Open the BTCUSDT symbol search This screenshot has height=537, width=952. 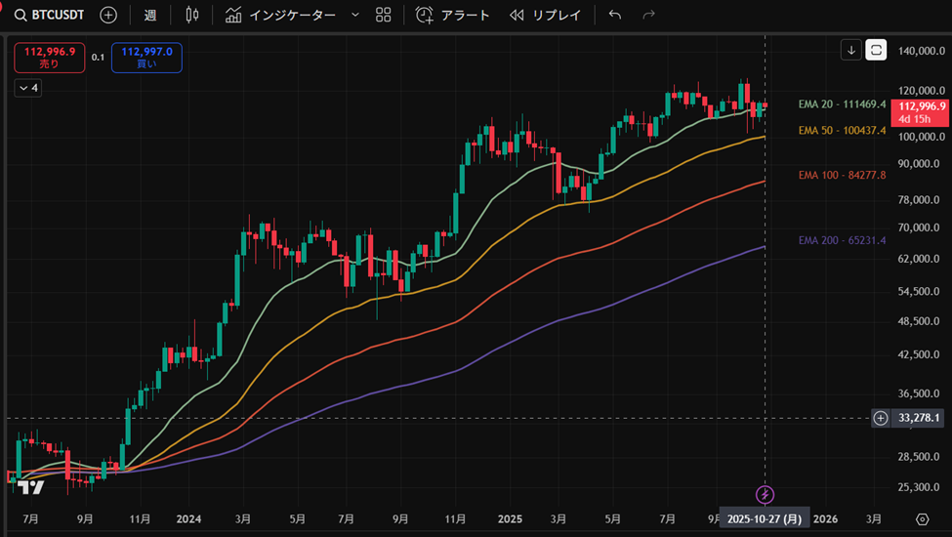[x=51, y=16]
